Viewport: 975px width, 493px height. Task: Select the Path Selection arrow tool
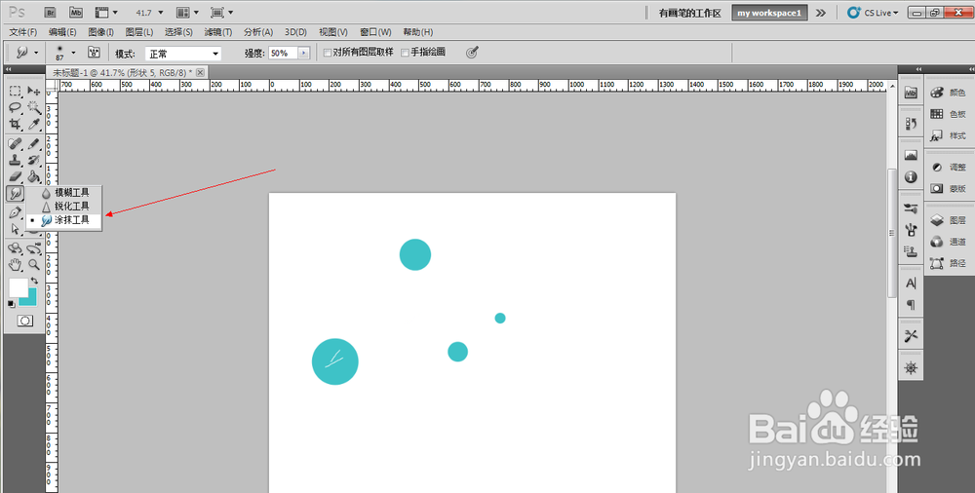pyautogui.click(x=15, y=229)
